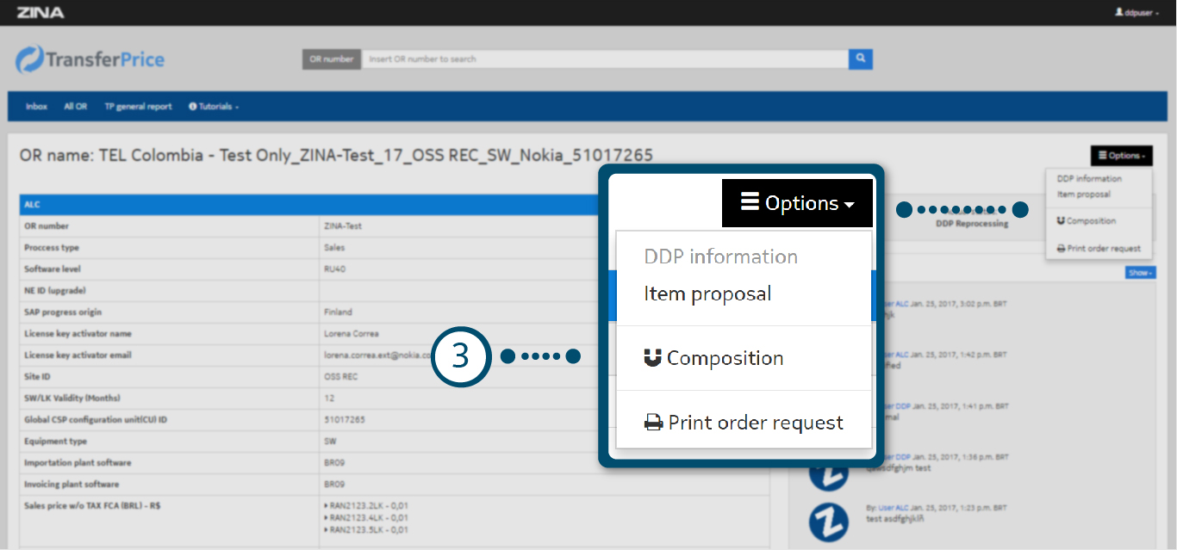Click the ZINA brand logo in top bar

coord(40,12)
